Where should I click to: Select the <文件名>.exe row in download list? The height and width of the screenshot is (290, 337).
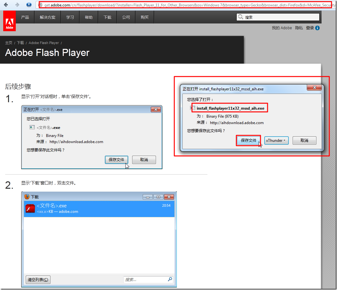tap(99, 209)
